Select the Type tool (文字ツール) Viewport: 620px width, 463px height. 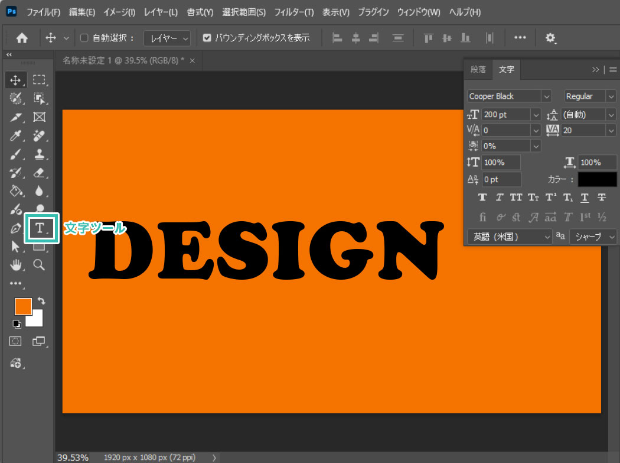[x=40, y=228]
